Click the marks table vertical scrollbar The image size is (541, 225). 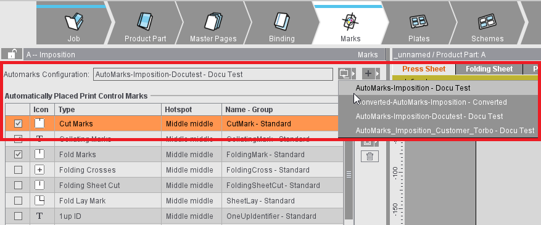349,174
